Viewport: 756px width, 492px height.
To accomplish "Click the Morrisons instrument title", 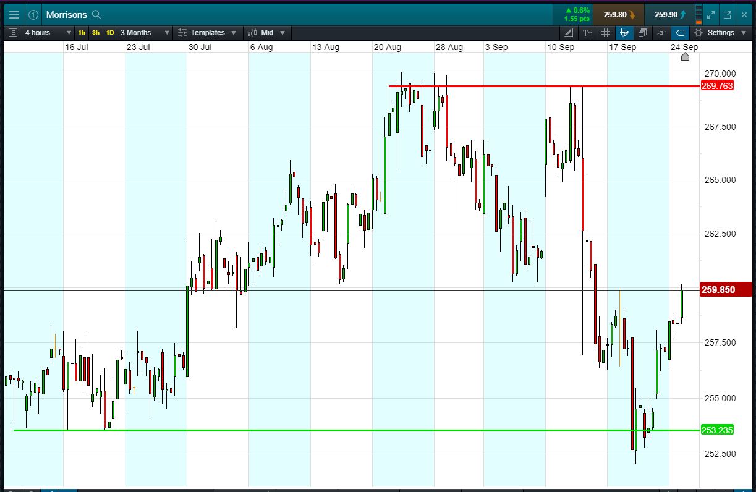I will click(x=66, y=14).
